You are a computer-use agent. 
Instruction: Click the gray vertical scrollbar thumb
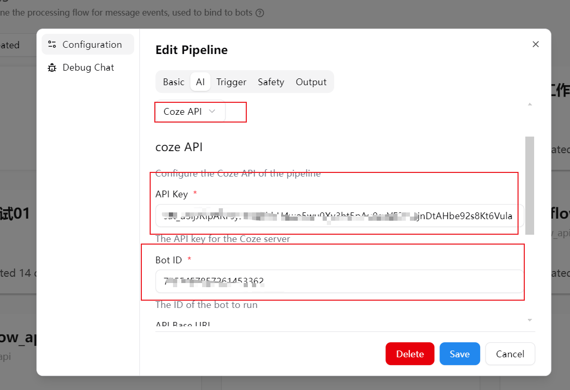click(529, 184)
